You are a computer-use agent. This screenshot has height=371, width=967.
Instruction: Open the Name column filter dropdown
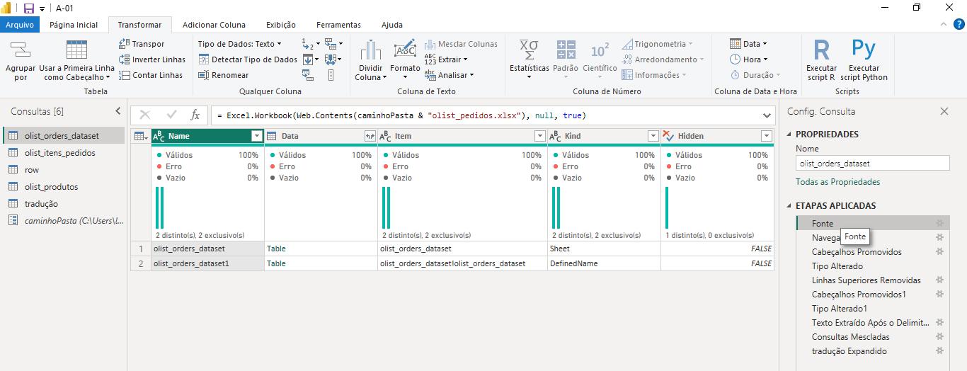(x=257, y=136)
